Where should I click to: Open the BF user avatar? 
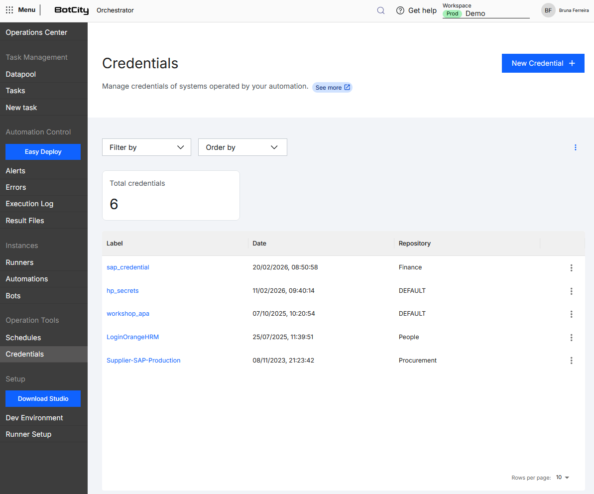548,10
